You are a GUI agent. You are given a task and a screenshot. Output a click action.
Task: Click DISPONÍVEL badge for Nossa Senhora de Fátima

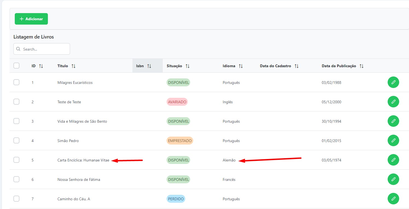click(178, 179)
